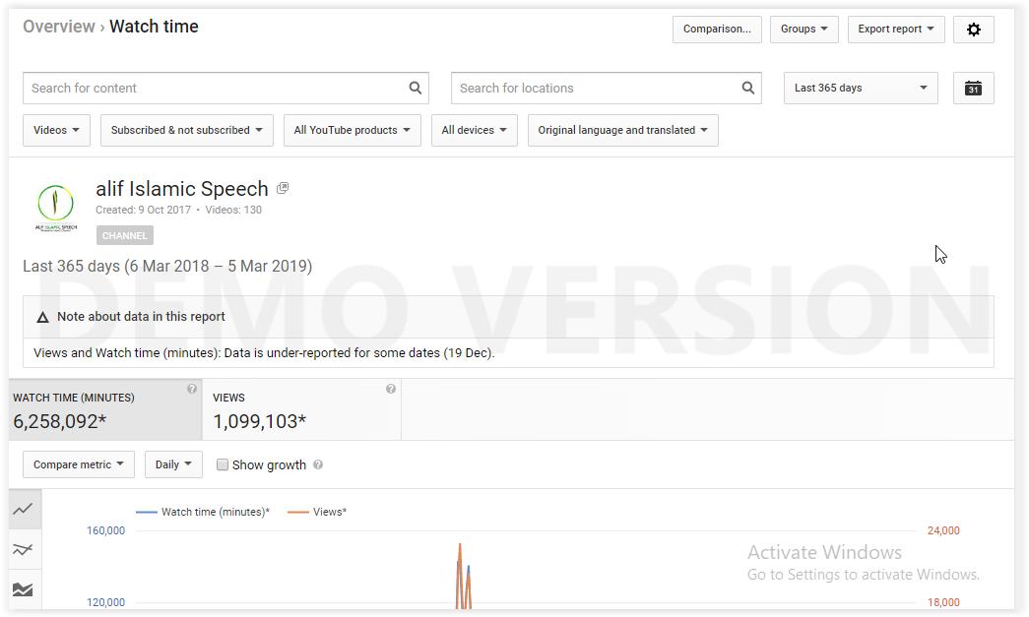
Task: Click the 18,000 axis label
Action: [x=943, y=602]
